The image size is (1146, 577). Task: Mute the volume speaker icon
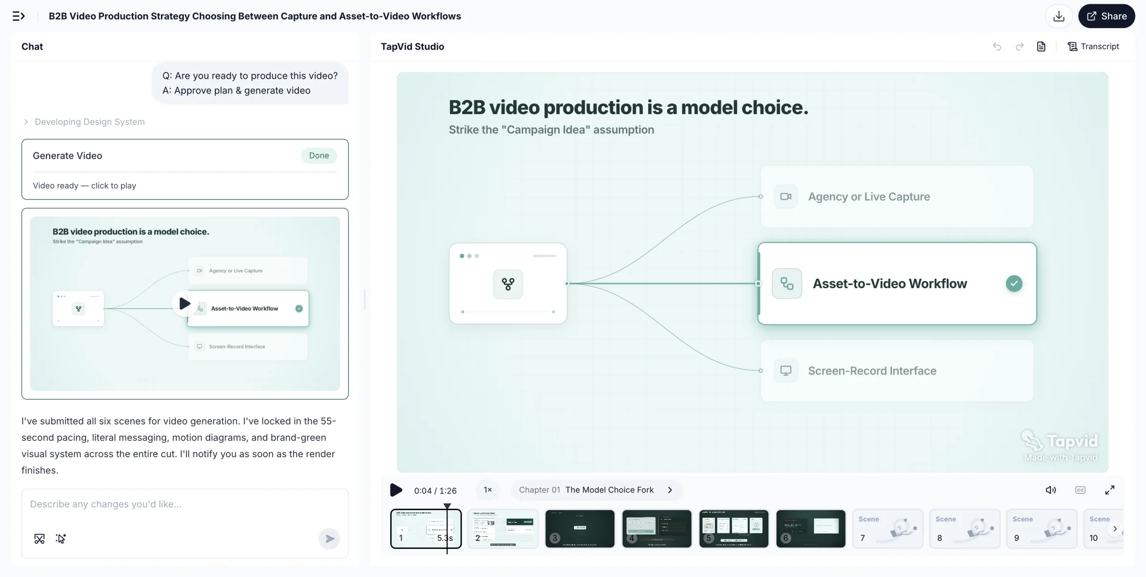[x=1051, y=490]
